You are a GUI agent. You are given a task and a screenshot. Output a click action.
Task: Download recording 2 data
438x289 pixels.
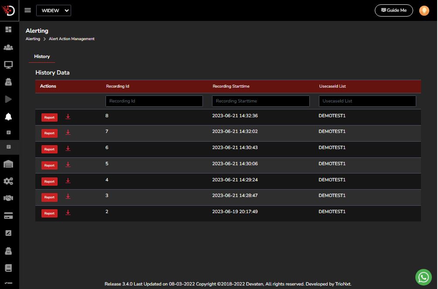[x=68, y=213]
